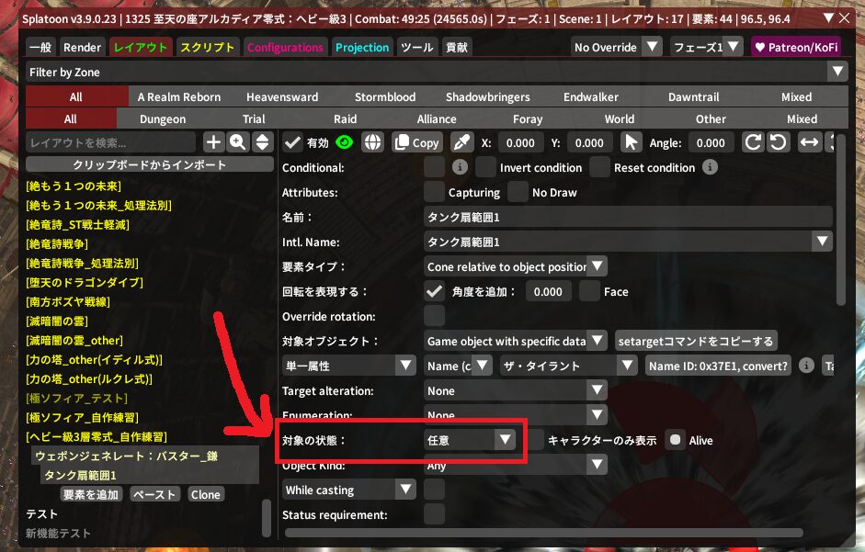
Task: Expand the While casting dropdown
Action: coord(349,490)
